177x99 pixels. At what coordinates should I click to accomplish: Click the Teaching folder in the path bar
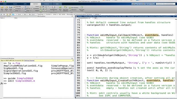click(x=40, y=15)
